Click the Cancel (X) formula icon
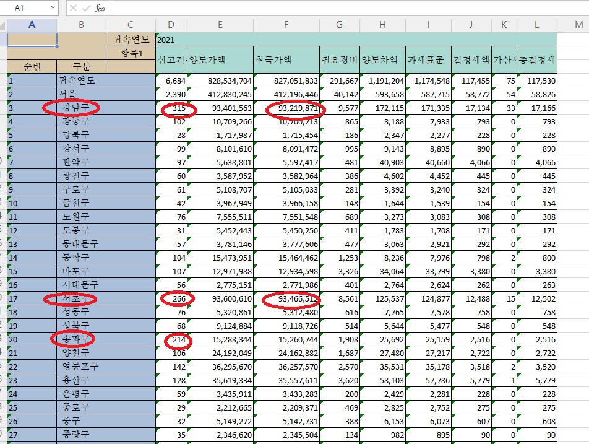 (x=73, y=8)
